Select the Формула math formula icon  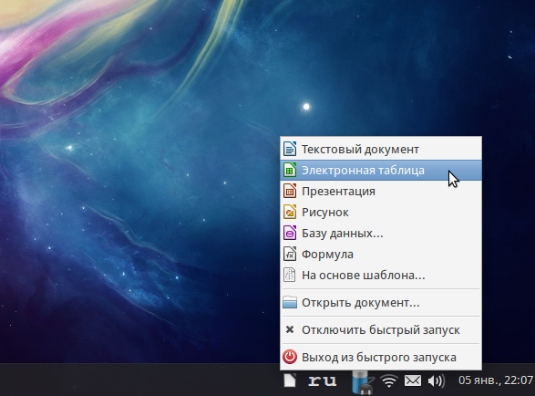290,255
